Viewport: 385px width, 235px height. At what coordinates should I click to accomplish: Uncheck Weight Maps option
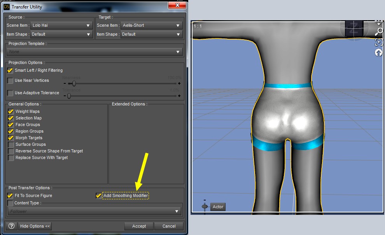(x=11, y=111)
